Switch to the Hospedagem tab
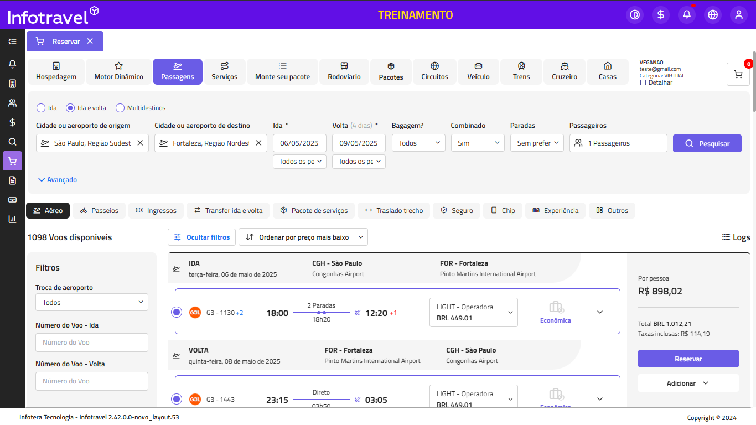756x425 pixels. [56, 71]
